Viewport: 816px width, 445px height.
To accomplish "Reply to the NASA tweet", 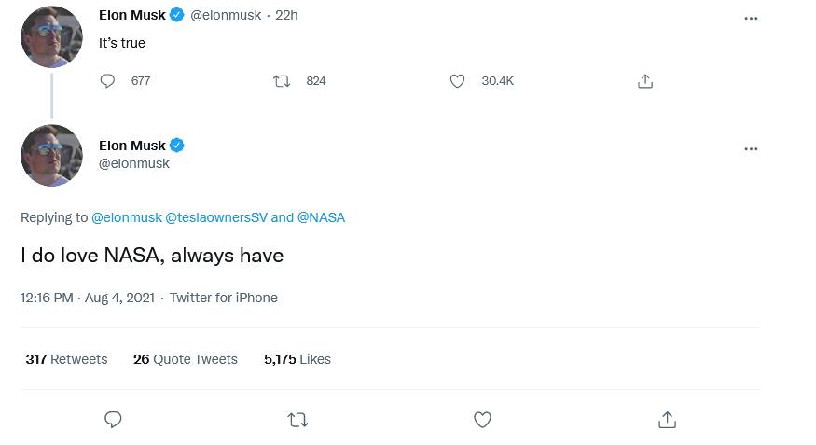I will (x=113, y=420).
